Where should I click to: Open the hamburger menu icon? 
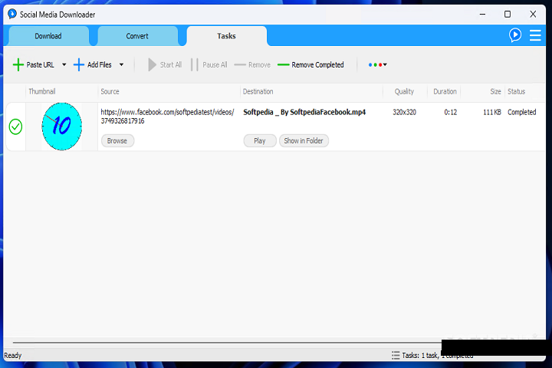(x=535, y=35)
